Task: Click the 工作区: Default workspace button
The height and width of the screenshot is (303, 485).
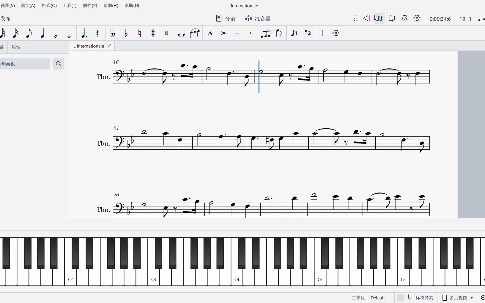Action: [369, 298]
